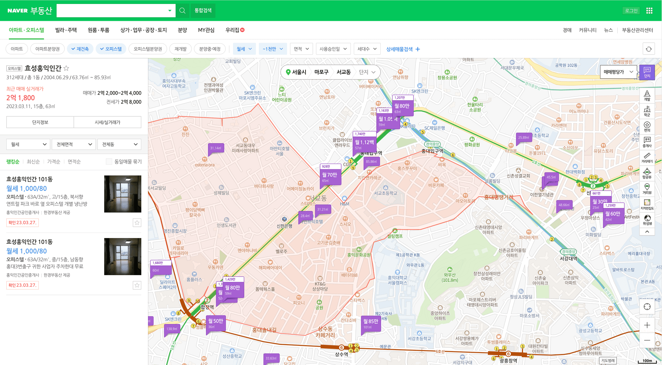Open the ~1천만 price dropdown
Screen dimensions: 662x365
(273, 49)
